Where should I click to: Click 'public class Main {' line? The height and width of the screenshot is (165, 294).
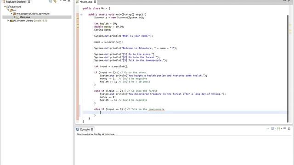[96, 8]
